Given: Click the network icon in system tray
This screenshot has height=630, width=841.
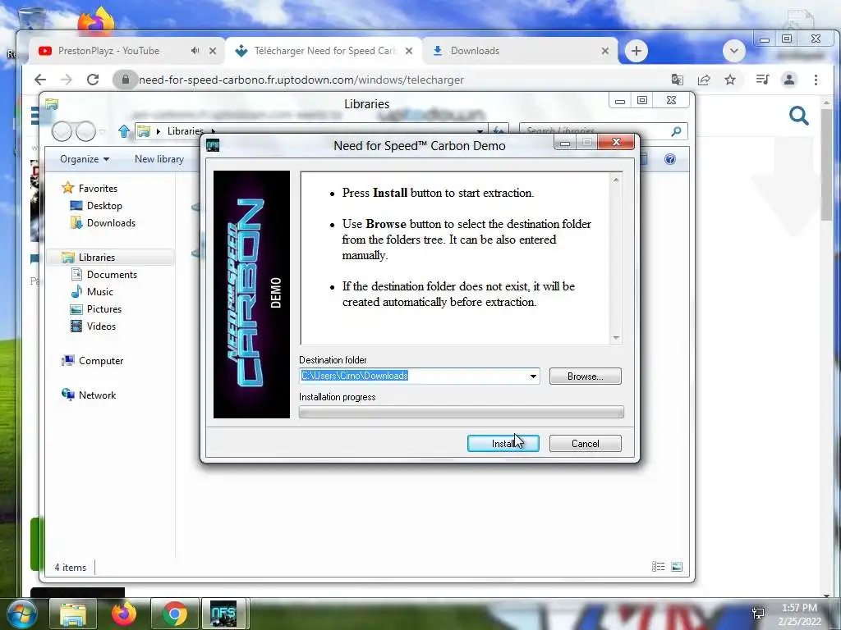Looking at the screenshot, I should click(758, 614).
